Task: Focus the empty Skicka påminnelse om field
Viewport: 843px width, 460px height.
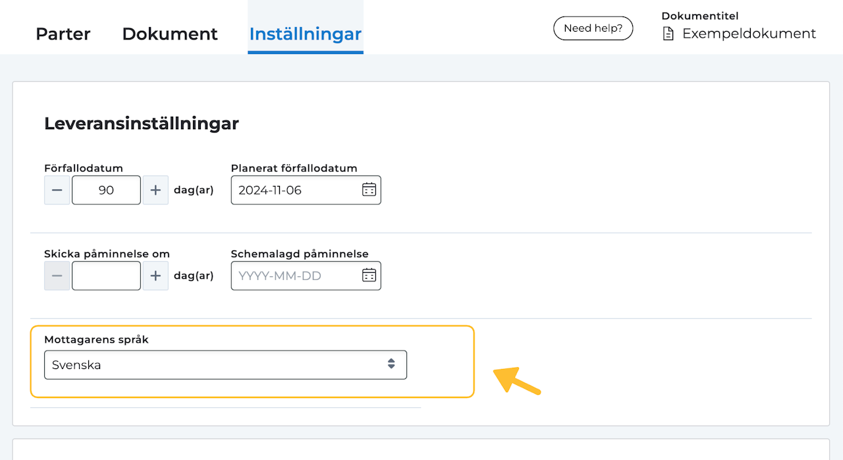Action: [106, 276]
